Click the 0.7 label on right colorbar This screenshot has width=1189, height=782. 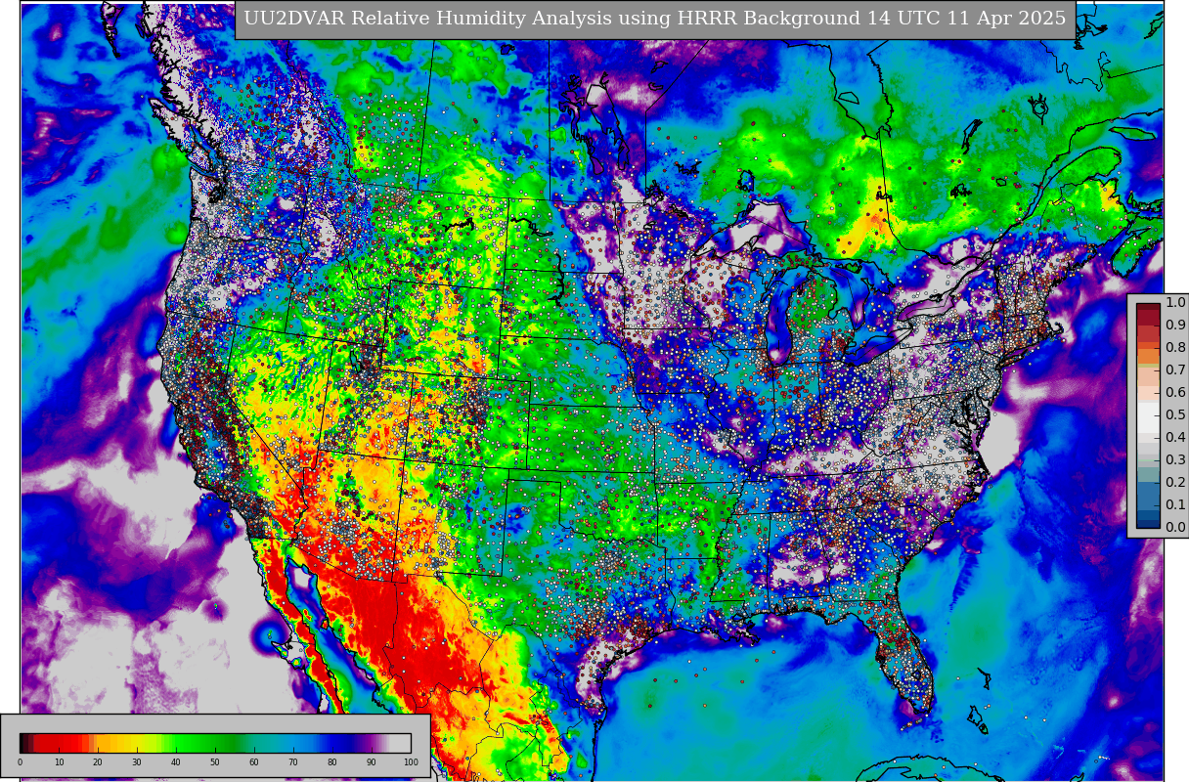tap(1175, 370)
